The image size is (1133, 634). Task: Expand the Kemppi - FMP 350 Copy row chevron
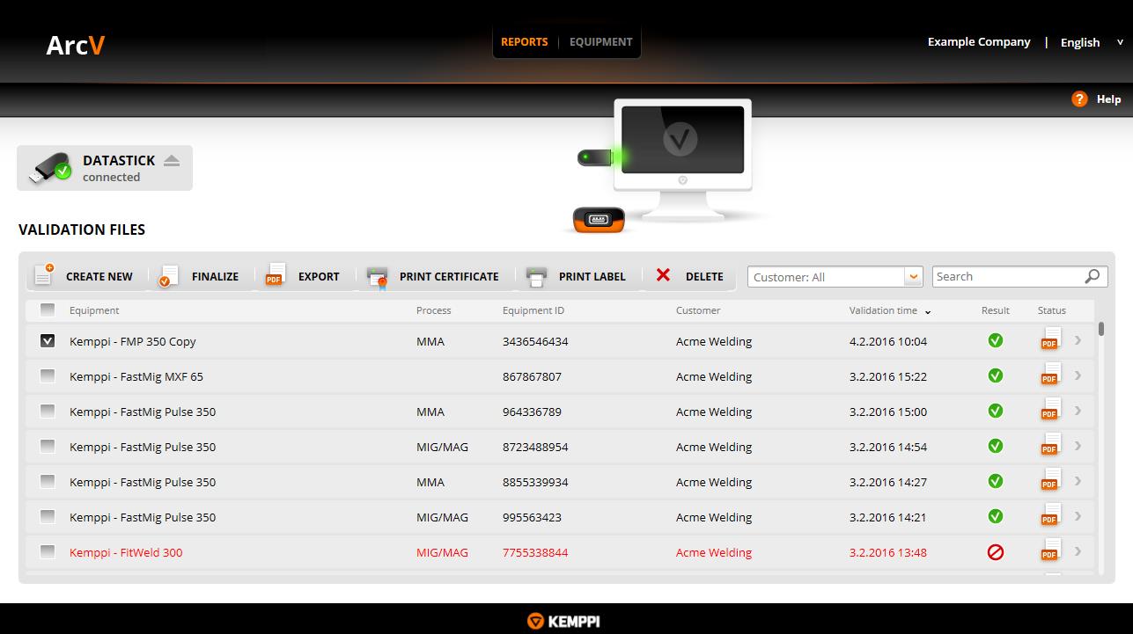pyautogui.click(x=1078, y=340)
